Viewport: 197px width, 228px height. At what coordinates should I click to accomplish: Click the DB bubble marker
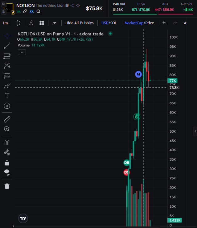pos(127,162)
